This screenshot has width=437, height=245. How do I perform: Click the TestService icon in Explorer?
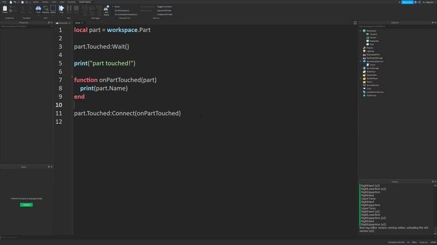tap(364, 95)
